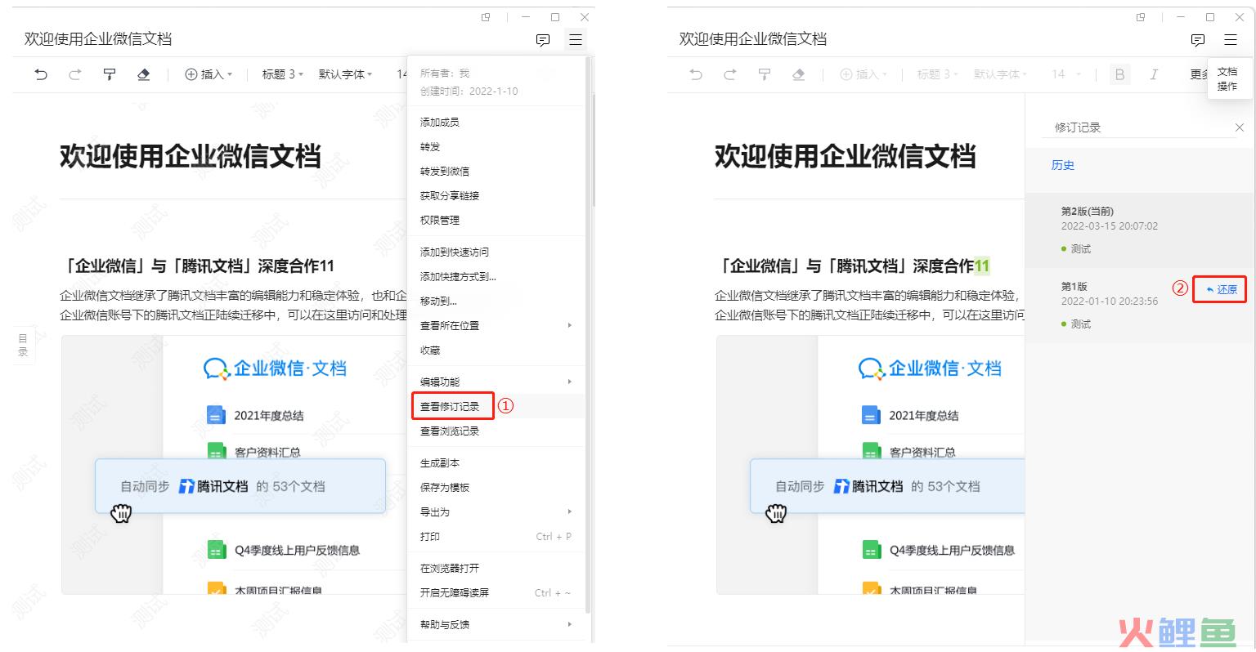Open 查看浏览记录 from the menu
1256x652 pixels.
(496, 431)
